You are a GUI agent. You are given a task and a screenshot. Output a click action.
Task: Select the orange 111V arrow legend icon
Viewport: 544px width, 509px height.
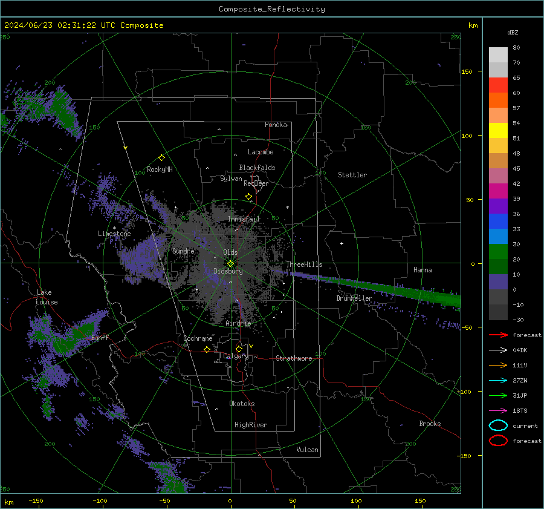498,365
